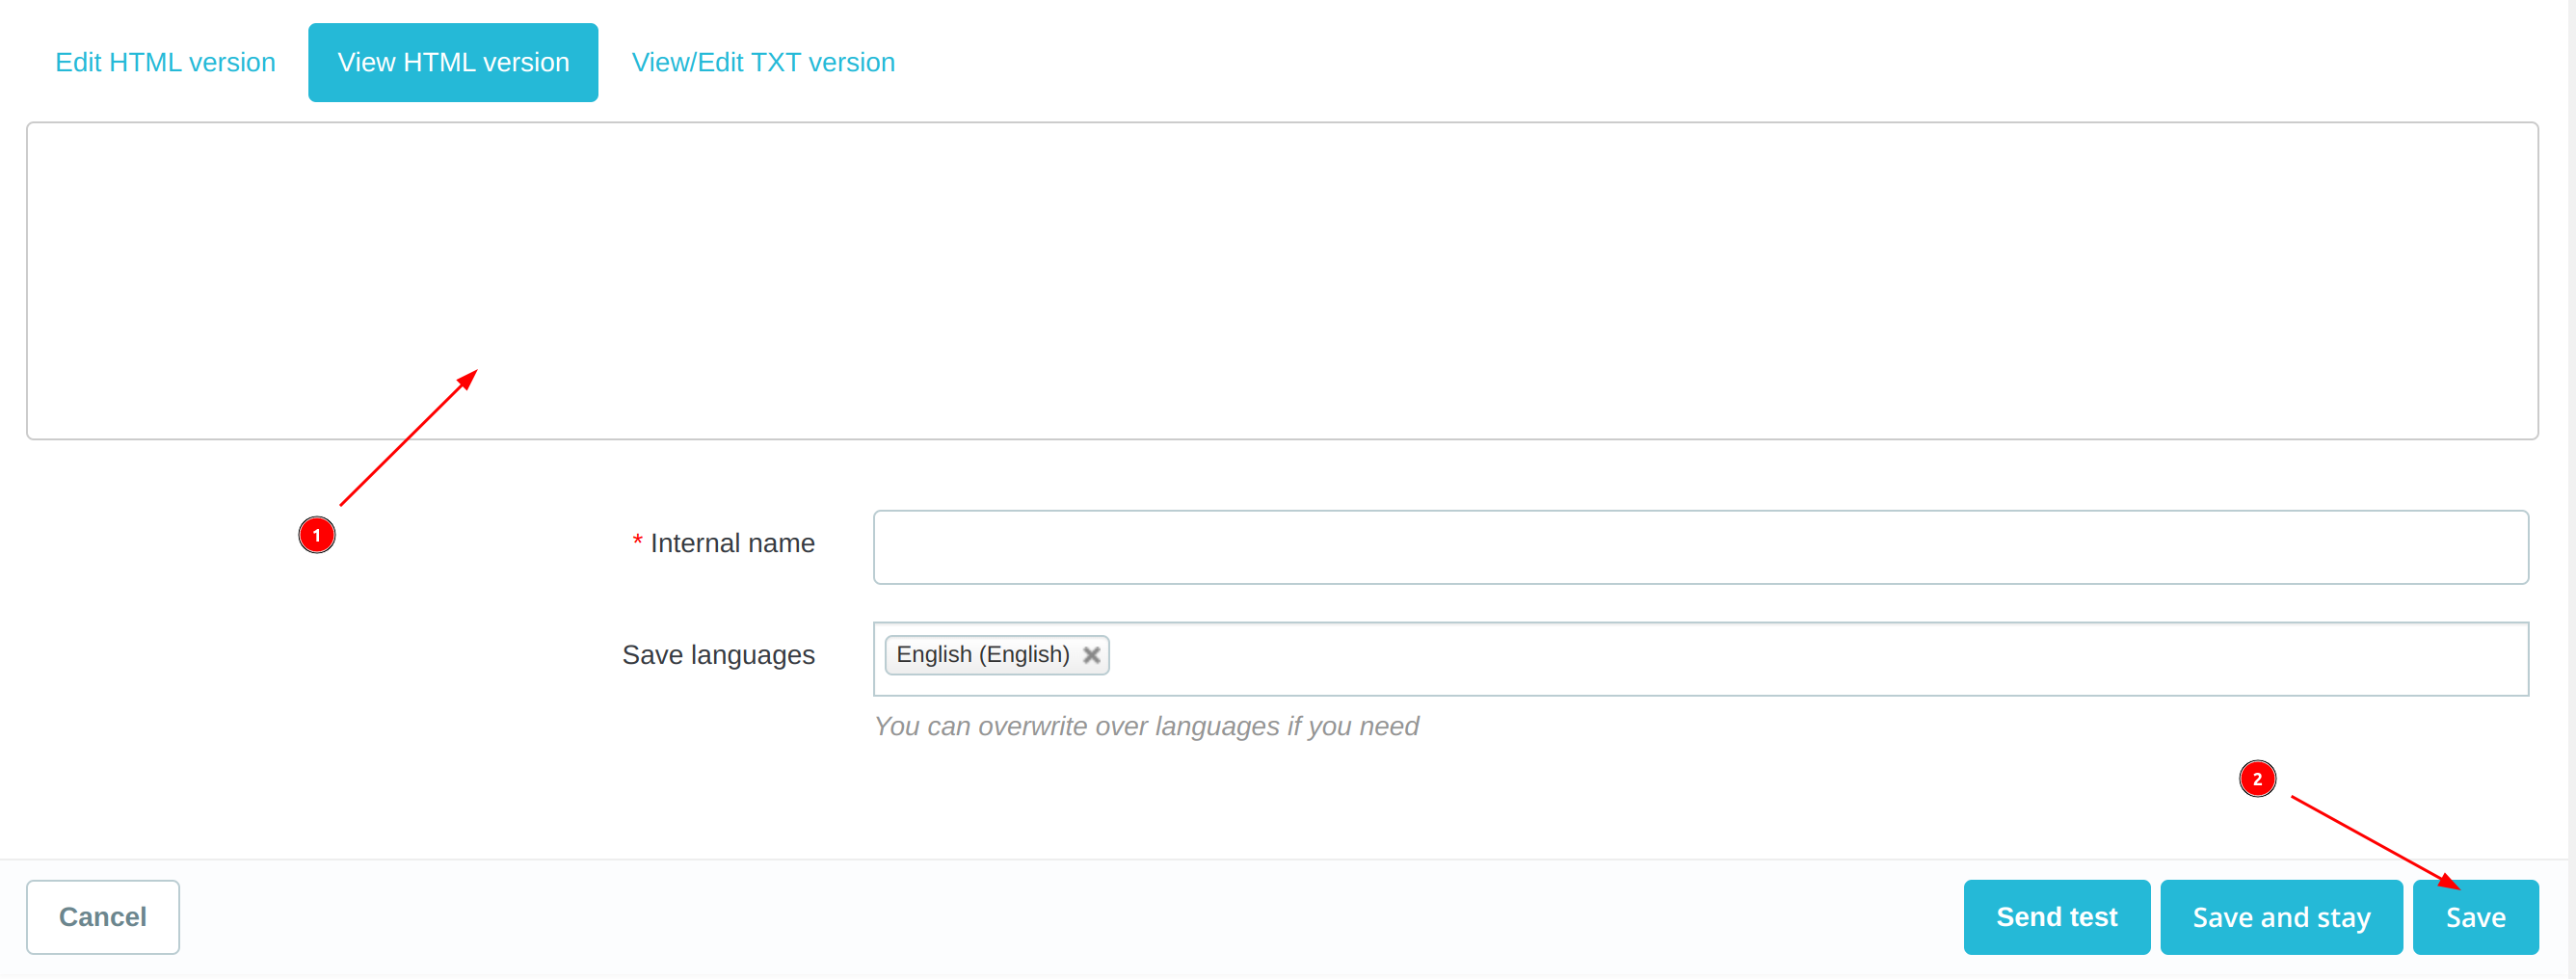
Task: Click the Send test button
Action: point(2056,917)
